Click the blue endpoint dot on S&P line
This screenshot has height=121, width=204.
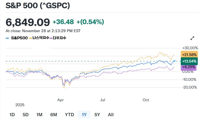tap(174, 61)
